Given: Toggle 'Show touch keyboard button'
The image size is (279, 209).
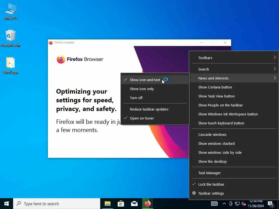Looking at the screenshot, I should point(233,123).
